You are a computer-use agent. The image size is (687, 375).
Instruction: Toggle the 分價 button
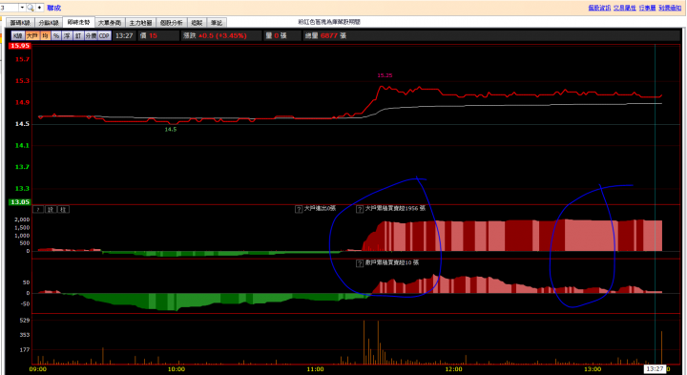[x=91, y=36]
